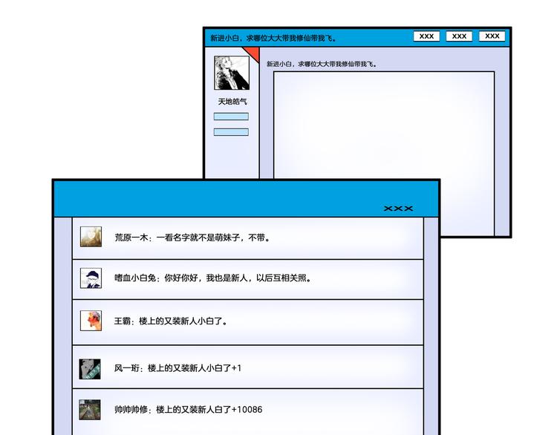Open 荒原一木's avatar in the comments
This screenshot has height=435, width=557.
coord(91,237)
